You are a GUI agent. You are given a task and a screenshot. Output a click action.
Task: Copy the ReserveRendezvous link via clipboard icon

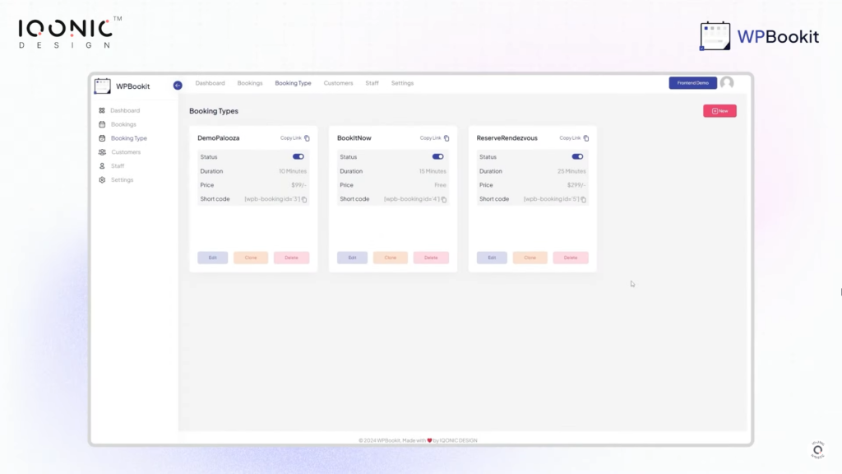coord(586,138)
